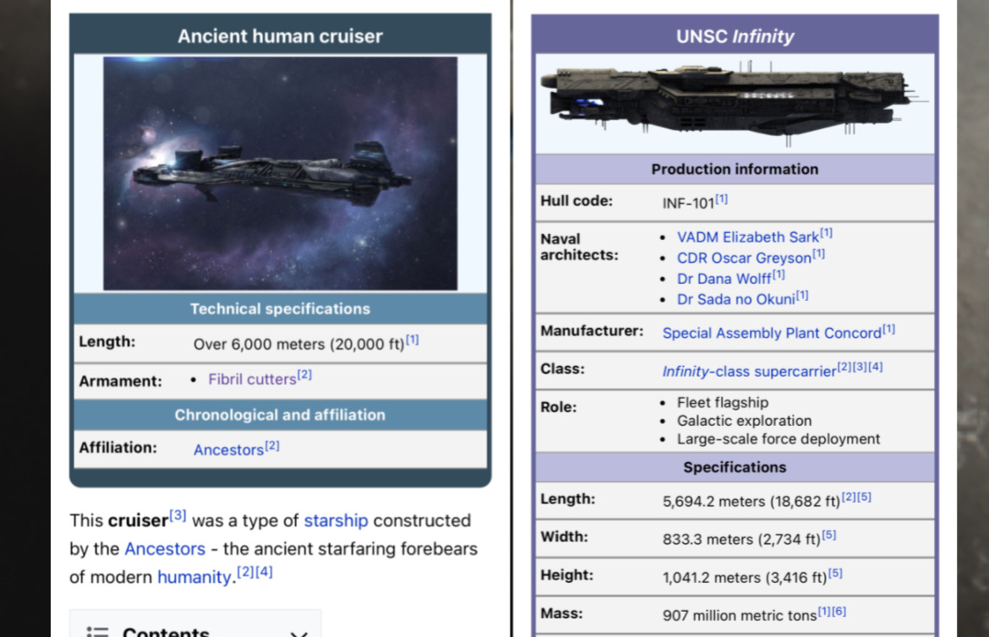Click citation [6] after 907 million metric tons

pos(839,612)
